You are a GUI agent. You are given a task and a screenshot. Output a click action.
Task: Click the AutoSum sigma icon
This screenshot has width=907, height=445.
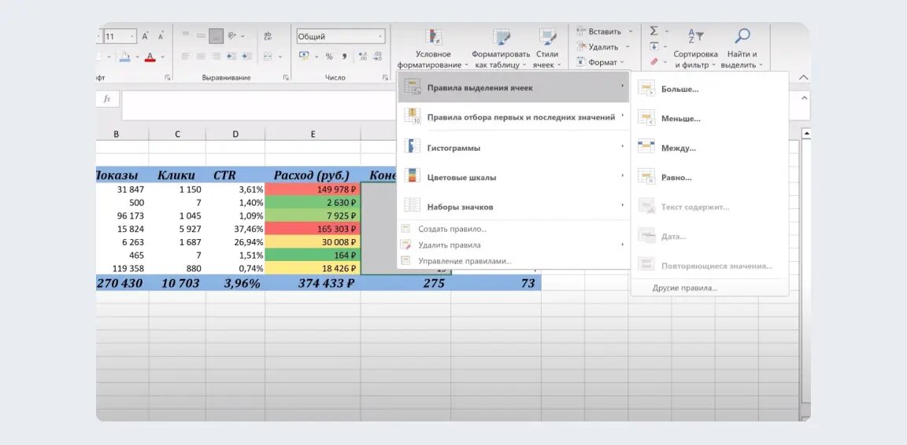pos(653,31)
